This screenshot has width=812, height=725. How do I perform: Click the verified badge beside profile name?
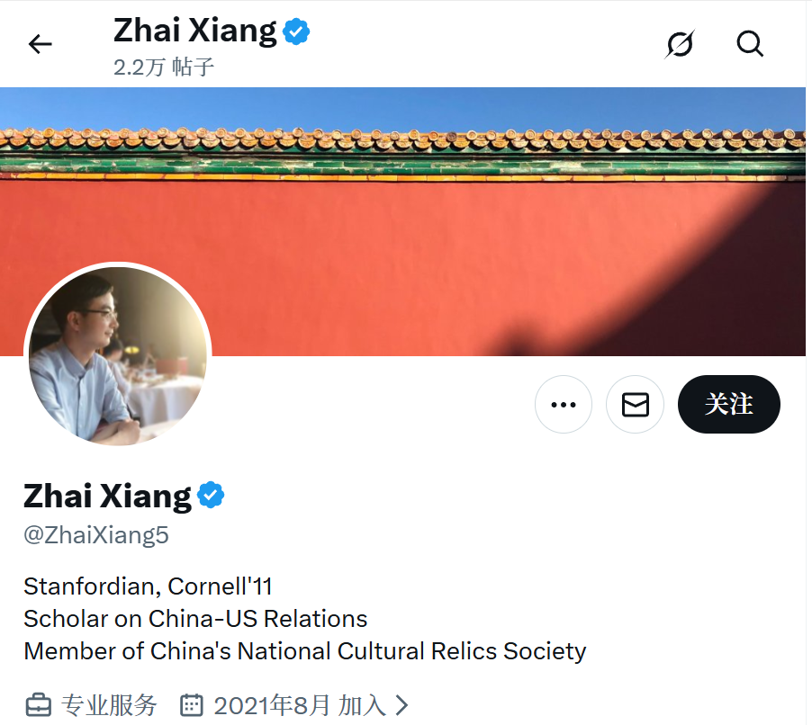pyautogui.click(x=211, y=495)
